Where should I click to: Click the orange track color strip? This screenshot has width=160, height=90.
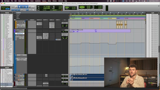pos(16,24)
